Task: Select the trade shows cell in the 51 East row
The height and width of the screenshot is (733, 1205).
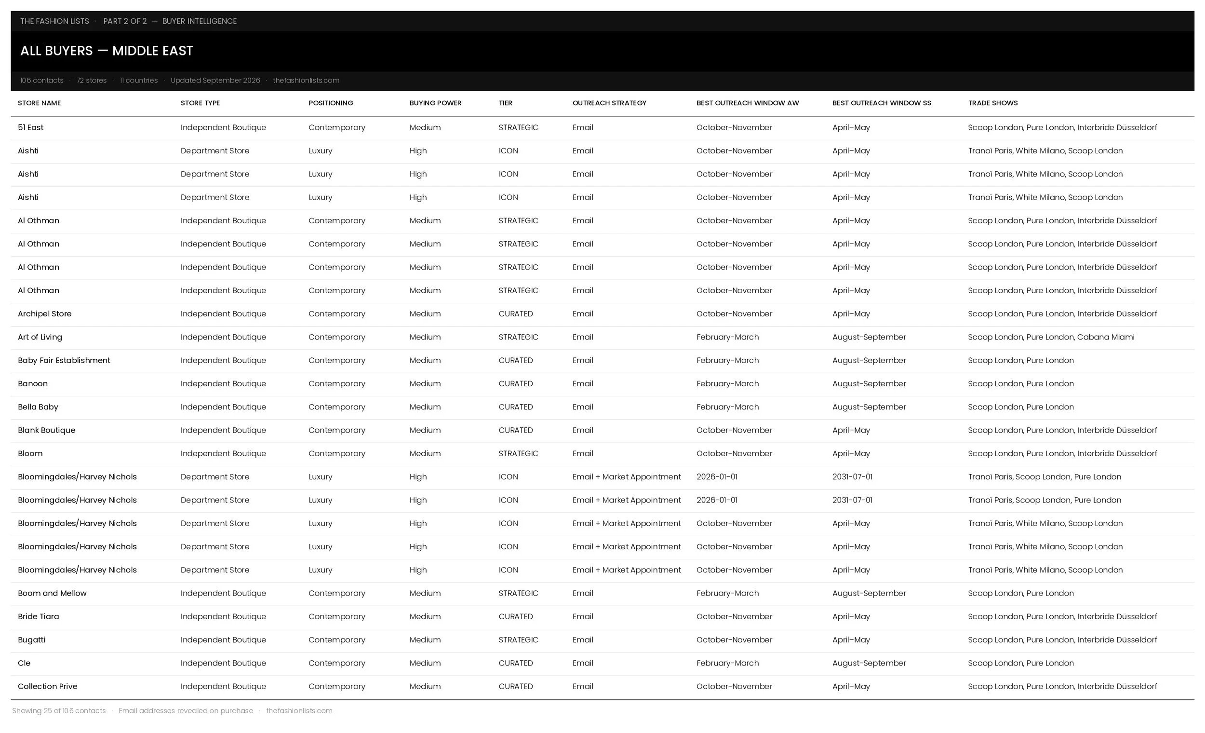Action: 1062,127
